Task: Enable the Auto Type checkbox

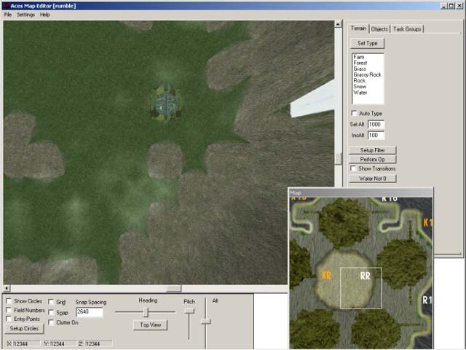Action: tap(355, 114)
